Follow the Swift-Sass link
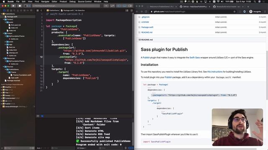This screenshot has width=268, height=150. (194, 57)
